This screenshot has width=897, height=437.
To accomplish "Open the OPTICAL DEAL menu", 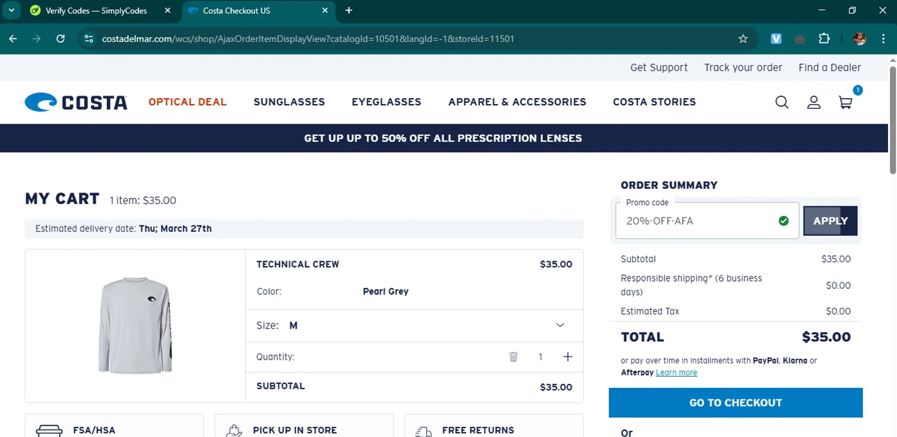I will click(188, 102).
